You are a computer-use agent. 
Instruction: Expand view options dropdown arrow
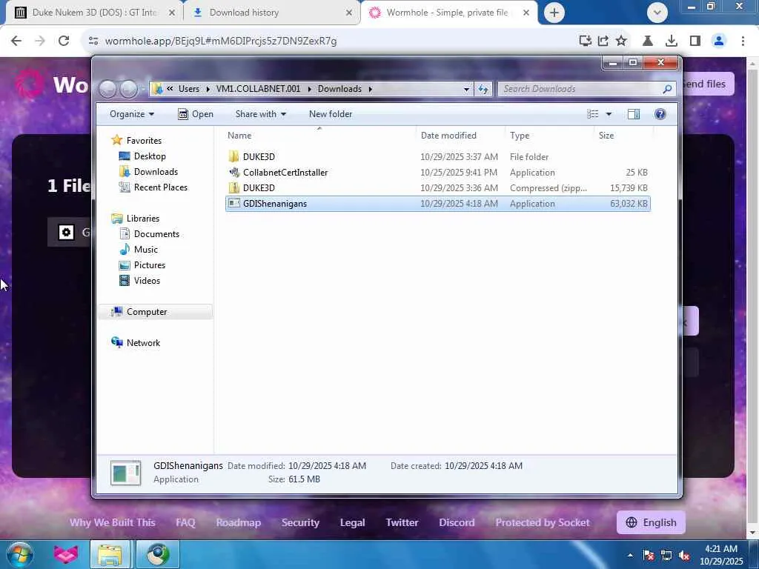(609, 114)
